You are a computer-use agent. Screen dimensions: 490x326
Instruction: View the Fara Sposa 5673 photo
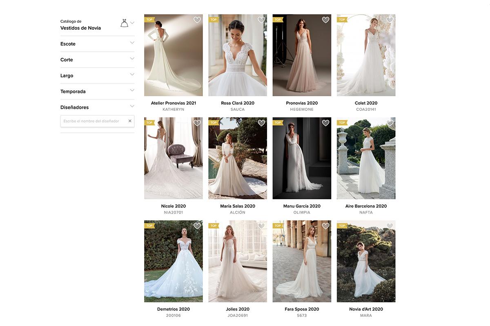click(x=302, y=261)
